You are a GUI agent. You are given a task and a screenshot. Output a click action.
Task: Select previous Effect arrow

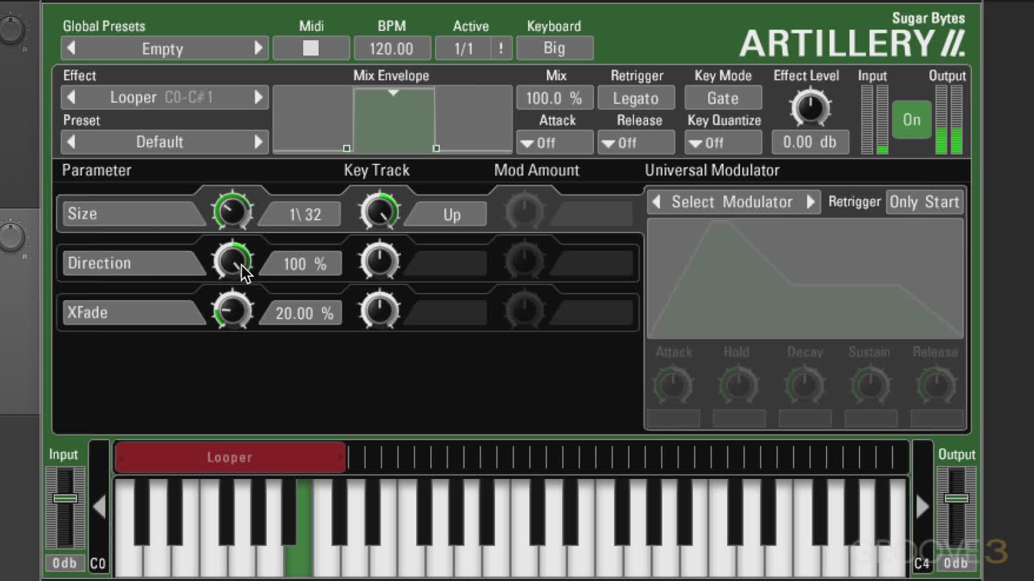[71, 97]
